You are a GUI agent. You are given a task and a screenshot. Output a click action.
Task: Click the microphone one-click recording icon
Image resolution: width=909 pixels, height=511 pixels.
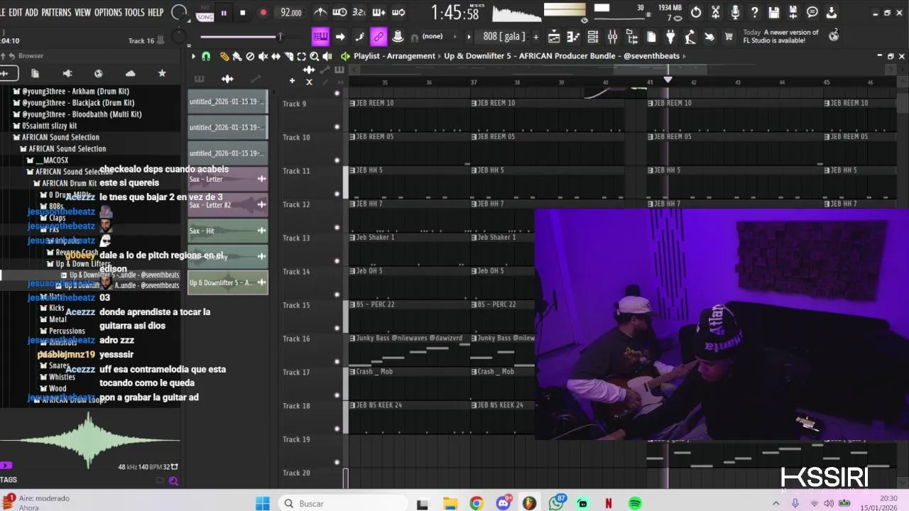click(x=735, y=13)
